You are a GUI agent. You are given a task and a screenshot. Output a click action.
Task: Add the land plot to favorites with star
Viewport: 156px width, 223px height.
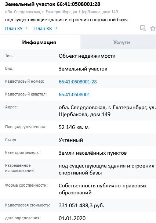coord(153,28)
